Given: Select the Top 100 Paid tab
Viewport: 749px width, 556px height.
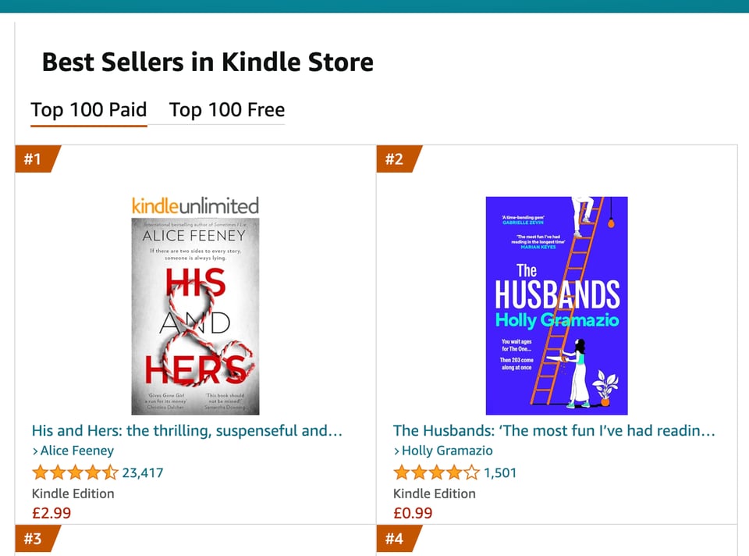Looking at the screenshot, I should [x=88, y=110].
